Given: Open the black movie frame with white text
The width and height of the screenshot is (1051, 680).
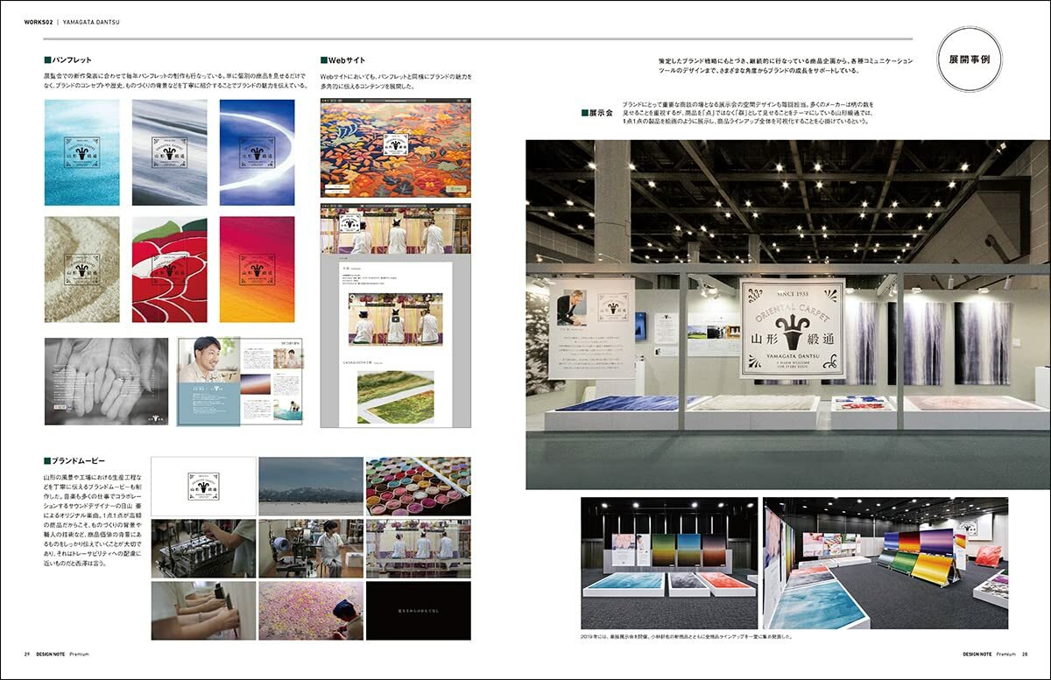Looking at the screenshot, I should 418,610.
